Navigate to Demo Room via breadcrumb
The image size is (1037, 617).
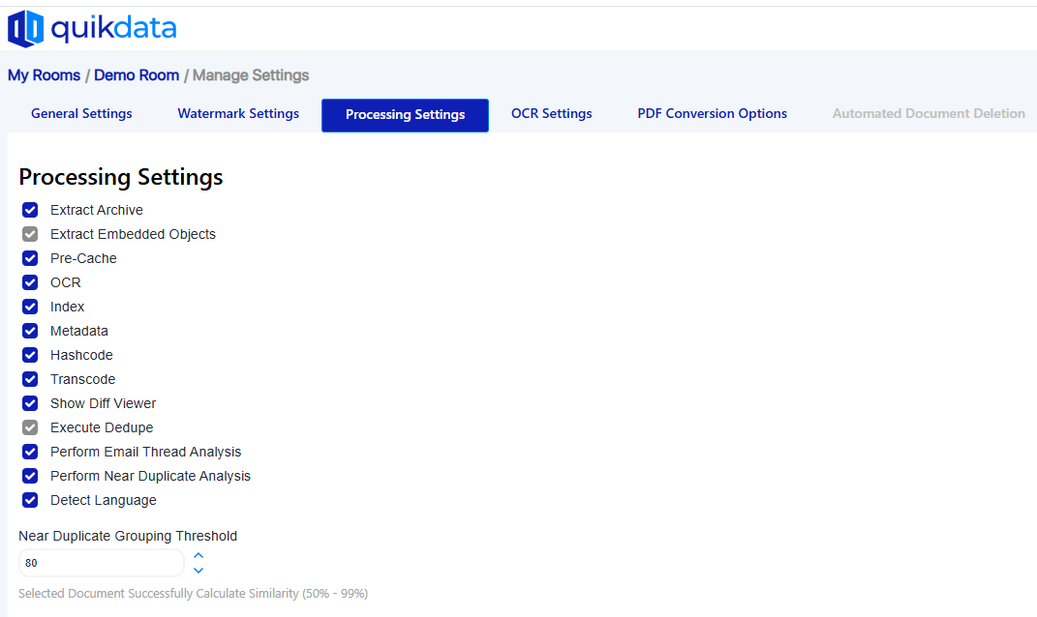click(x=137, y=74)
